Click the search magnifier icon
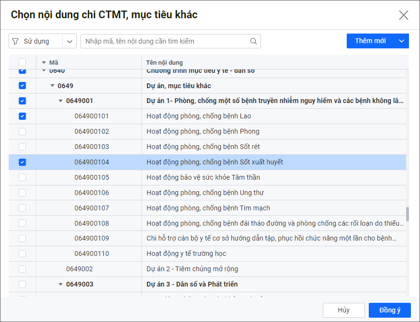The image size is (420, 322). (253, 41)
